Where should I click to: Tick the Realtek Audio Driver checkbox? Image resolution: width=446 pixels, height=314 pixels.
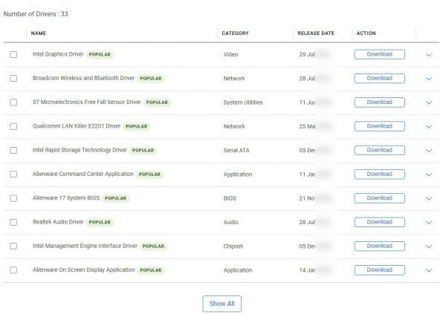click(13, 223)
